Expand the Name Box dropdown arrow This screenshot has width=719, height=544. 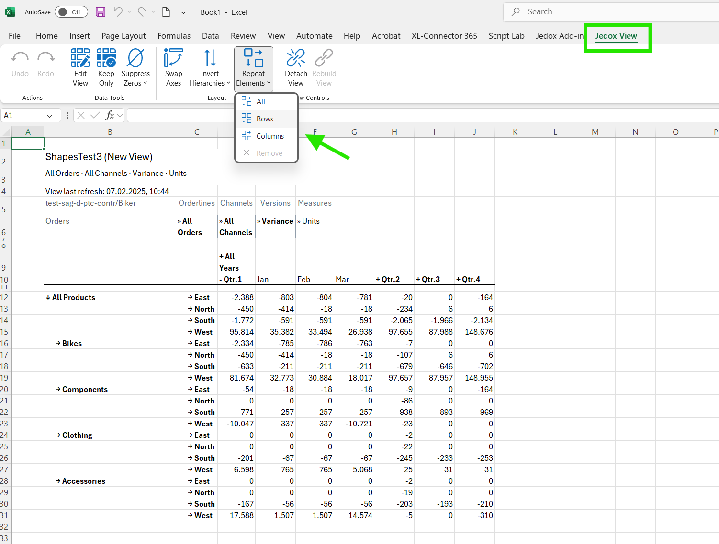point(49,116)
